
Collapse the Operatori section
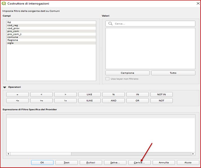[5, 87]
